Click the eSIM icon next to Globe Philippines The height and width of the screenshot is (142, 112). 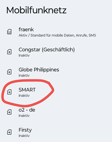point(9,72)
